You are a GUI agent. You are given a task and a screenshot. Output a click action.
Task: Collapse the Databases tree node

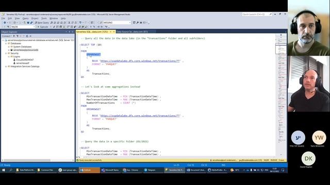click(6, 43)
